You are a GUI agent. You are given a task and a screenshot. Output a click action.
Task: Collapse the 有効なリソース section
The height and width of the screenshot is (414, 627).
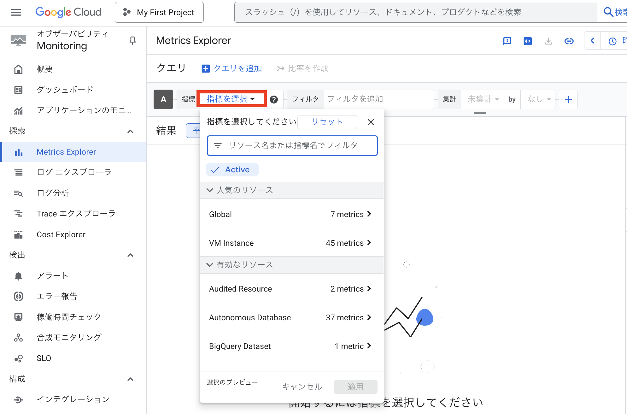[x=210, y=265]
